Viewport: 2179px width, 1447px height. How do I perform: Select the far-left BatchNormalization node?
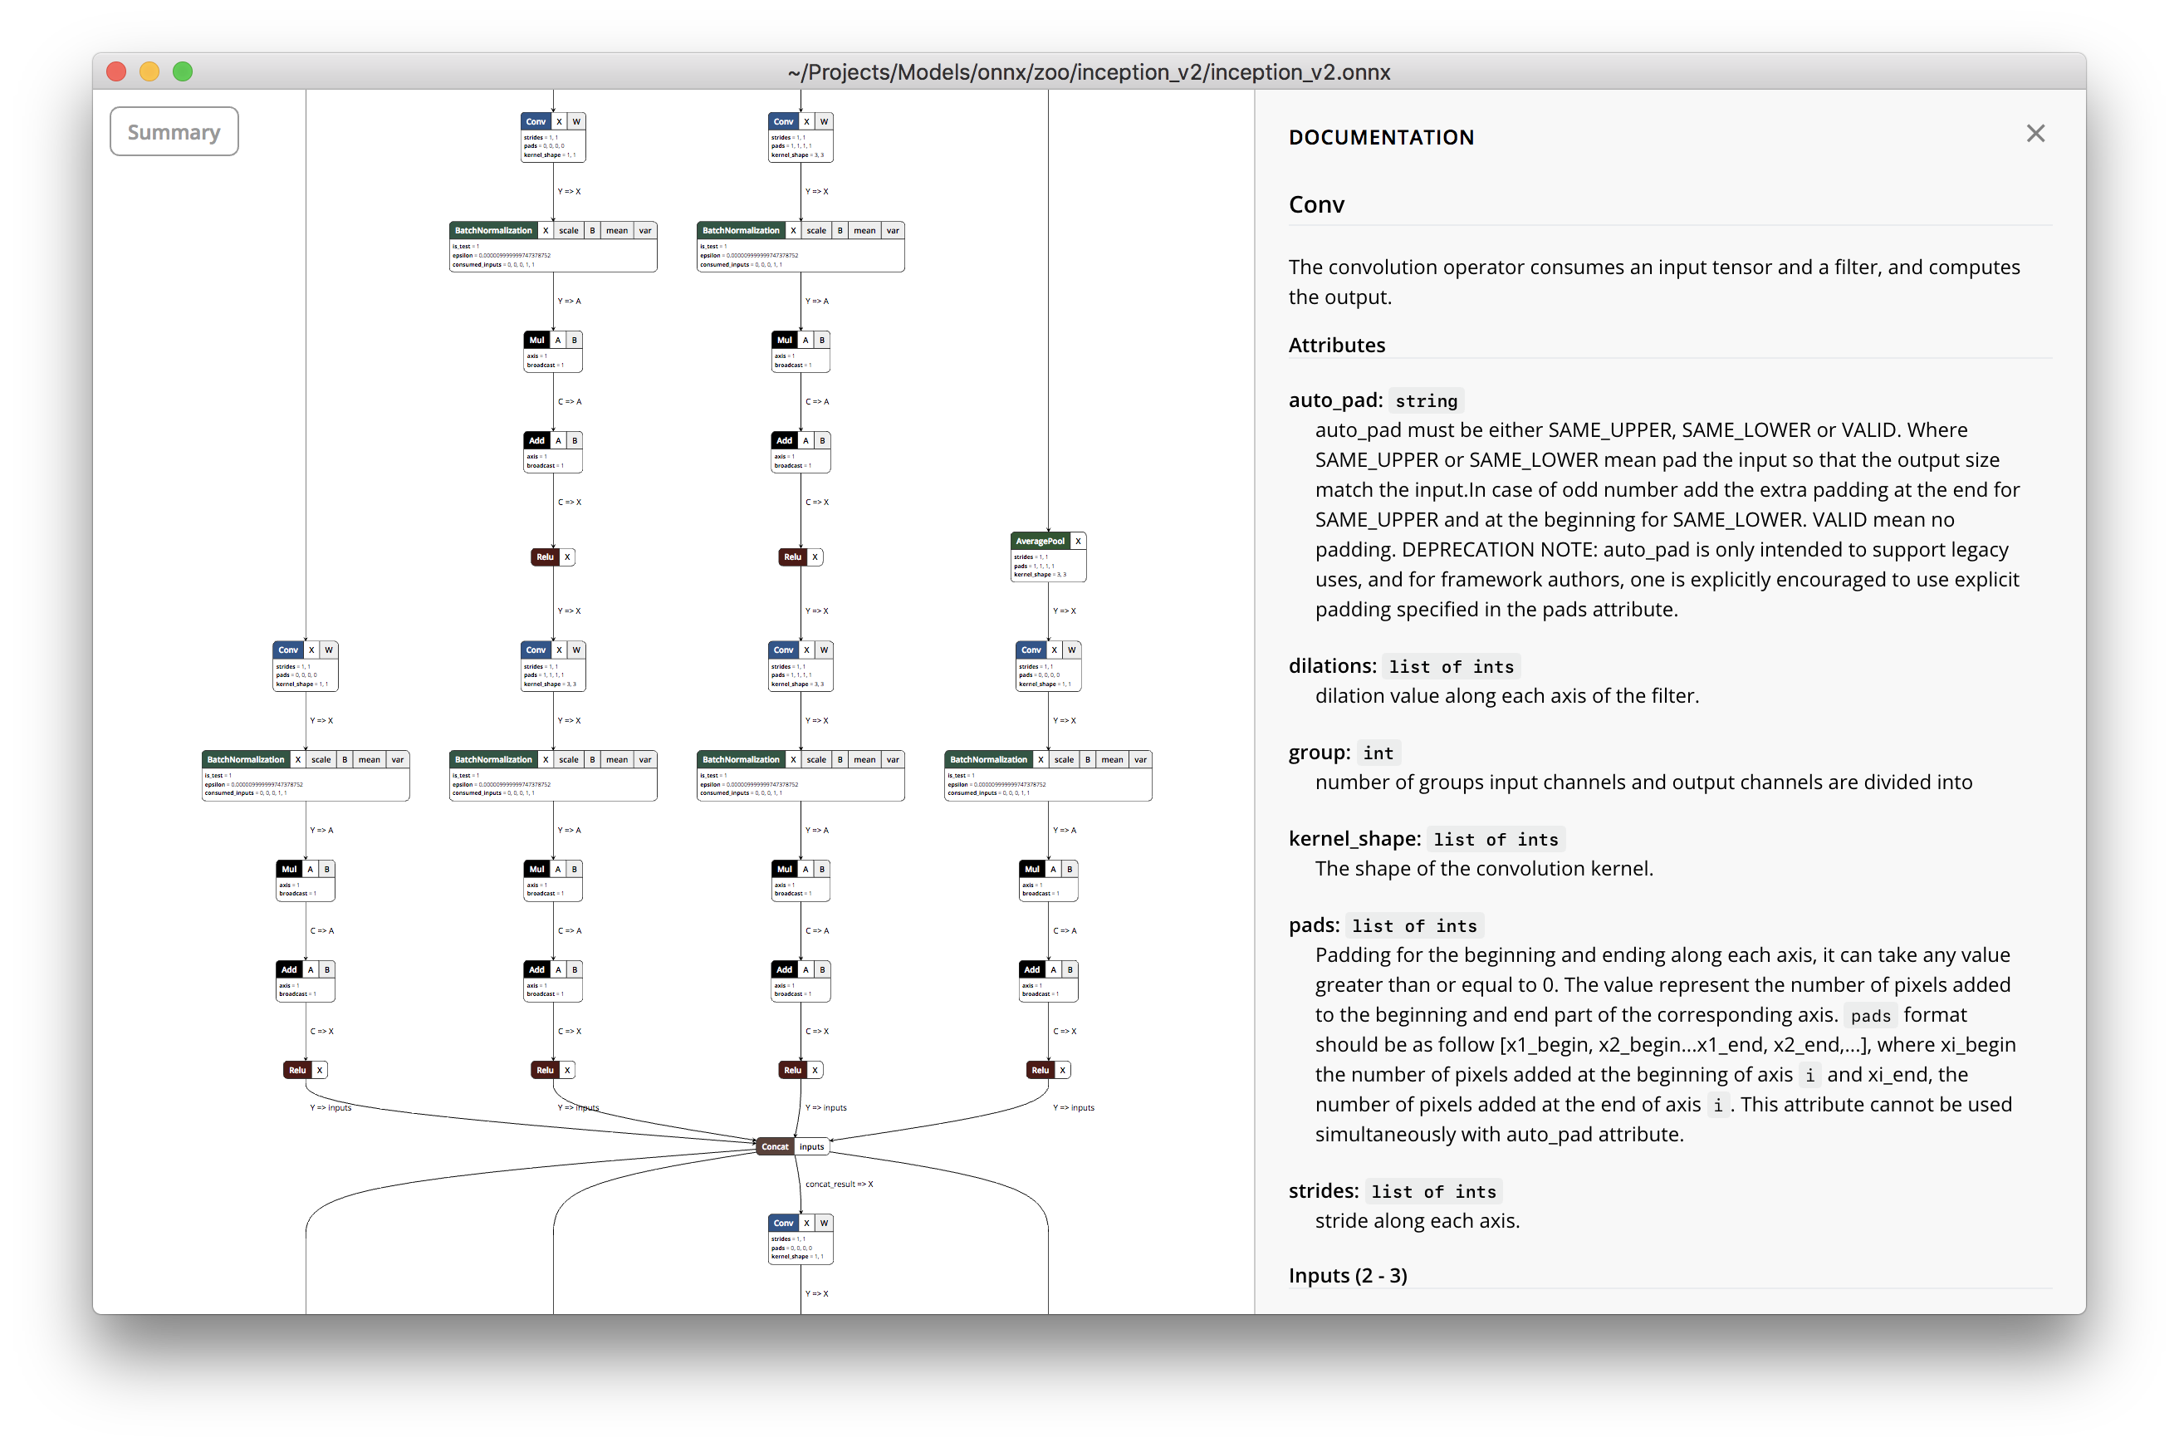(246, 759)
